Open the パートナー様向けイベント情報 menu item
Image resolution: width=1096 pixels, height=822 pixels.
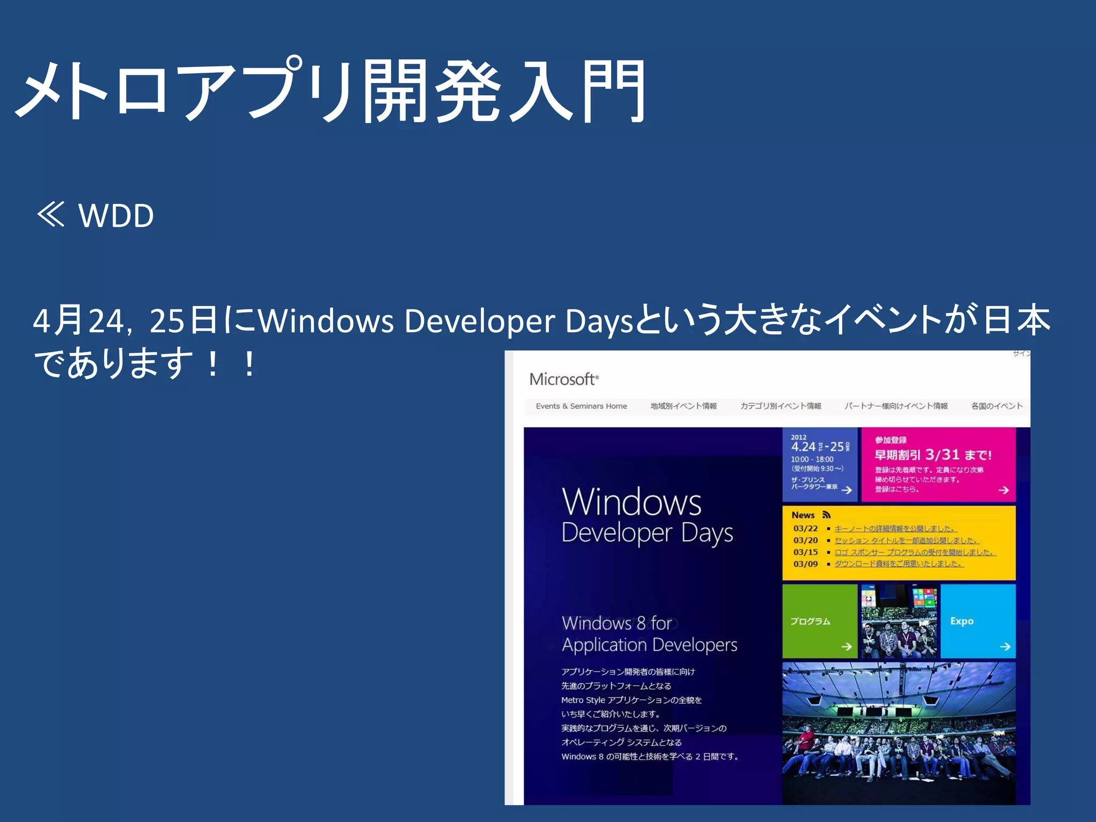pyautogui.click(x=896, y=406)
